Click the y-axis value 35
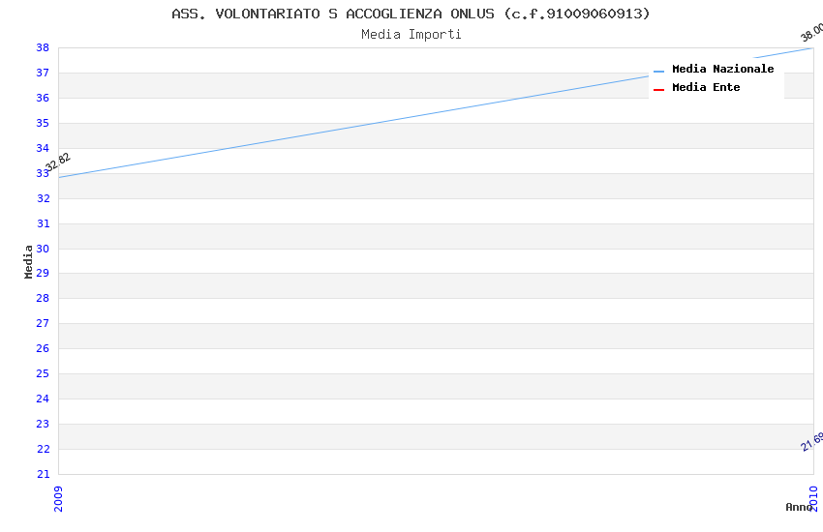This screenshot has width=823, height=532. pyautogui.click(x=43, y=123)
